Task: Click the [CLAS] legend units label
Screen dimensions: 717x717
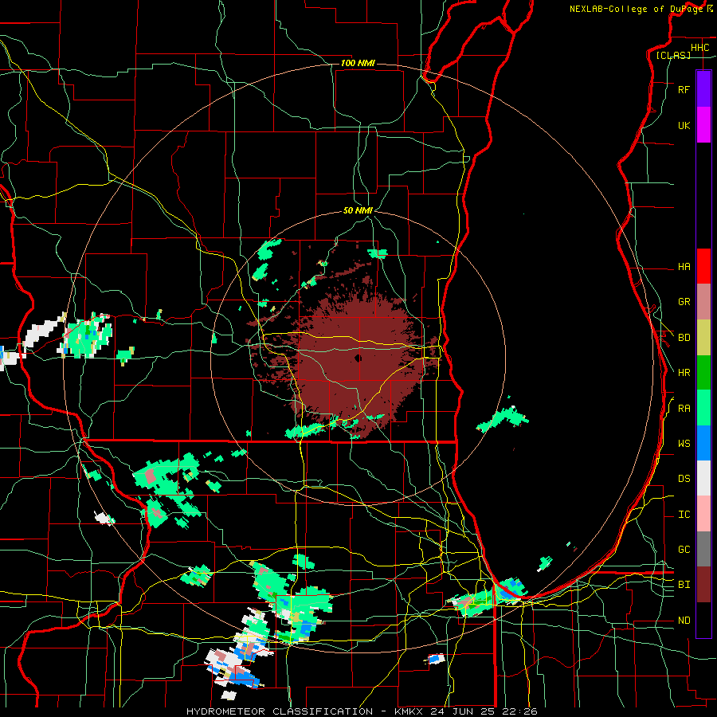Action: [673, 55]
